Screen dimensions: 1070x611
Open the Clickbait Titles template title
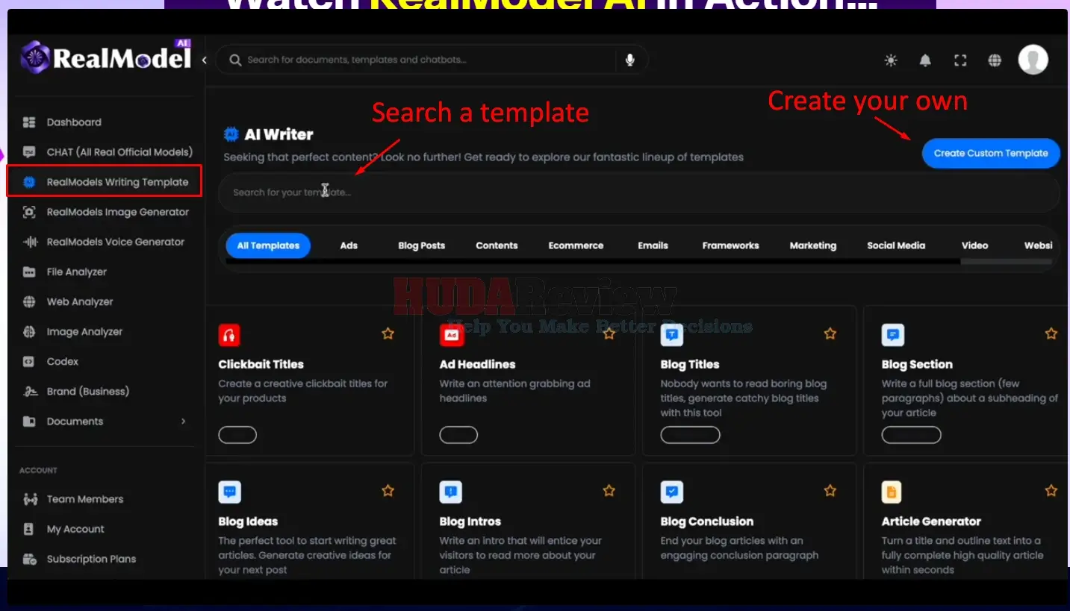click(x=261, y=365)
